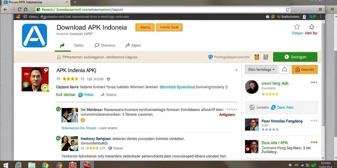Reload the page with the refresh icon
Image resolution: width=337 pixels, height=168 pixels.
coord(19,10)
